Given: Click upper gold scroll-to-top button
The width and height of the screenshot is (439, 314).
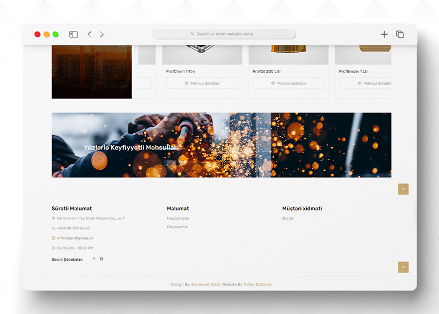Looking at the screenshot, I should tap(403, 189).
